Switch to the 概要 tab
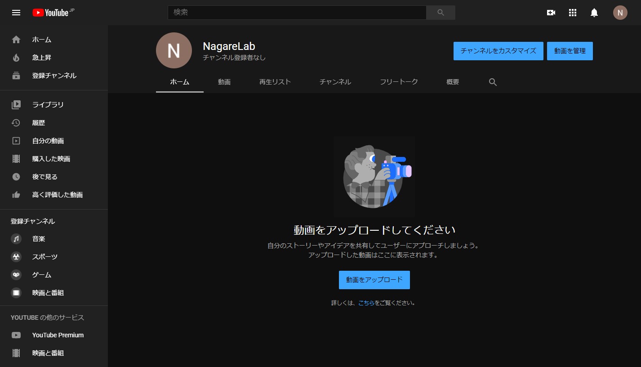The image size is (641, 367). click(453, 82)
